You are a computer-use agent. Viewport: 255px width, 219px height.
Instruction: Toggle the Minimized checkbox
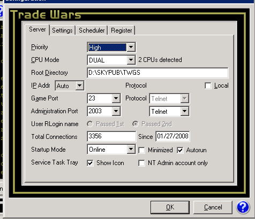pos(141,150)
